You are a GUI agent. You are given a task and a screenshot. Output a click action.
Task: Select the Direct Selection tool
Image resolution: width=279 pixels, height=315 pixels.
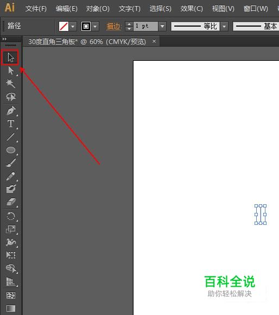tap(11, 71)
